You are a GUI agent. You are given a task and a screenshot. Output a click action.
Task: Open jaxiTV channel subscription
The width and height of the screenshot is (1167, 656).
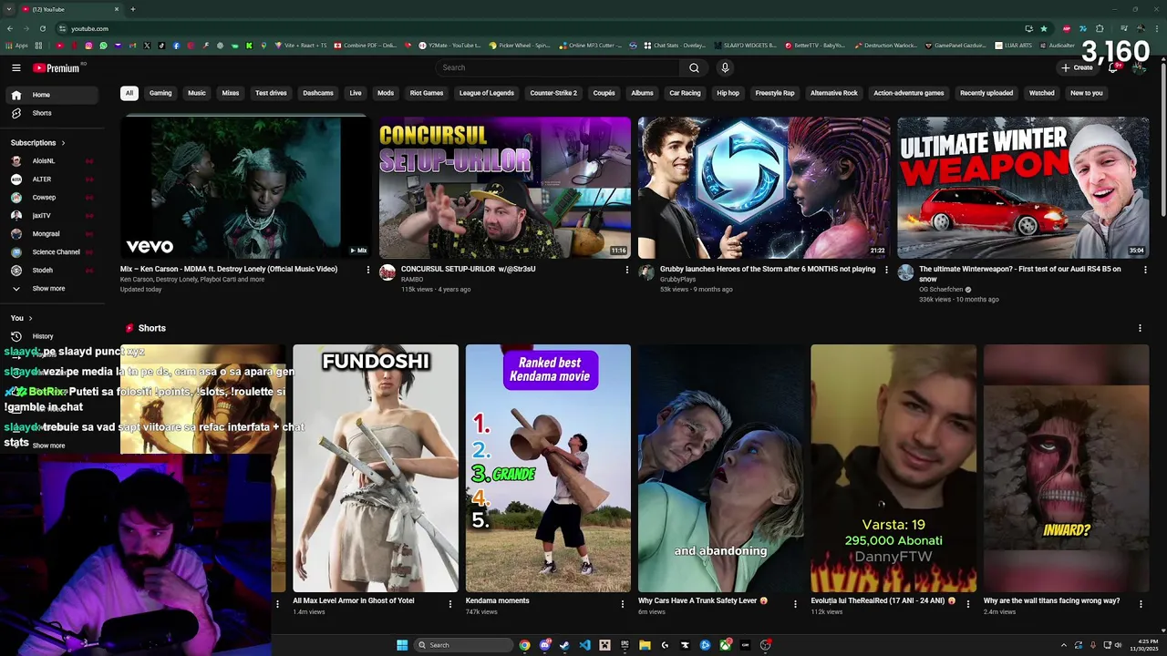[x=51, y=216]
